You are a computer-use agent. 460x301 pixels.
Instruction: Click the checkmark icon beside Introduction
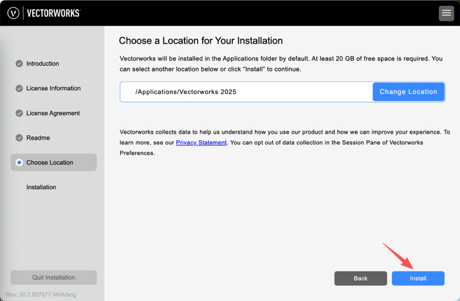tap(19, 64)
